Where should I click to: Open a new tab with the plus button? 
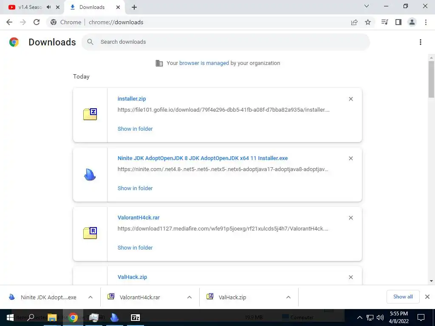(x=134, y=7)
